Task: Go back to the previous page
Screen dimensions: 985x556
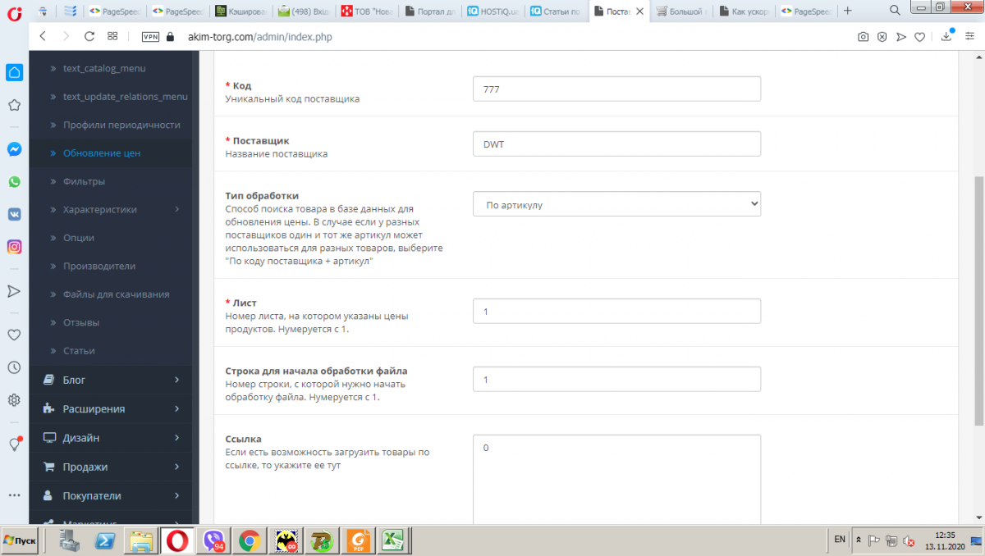Action: tap(43, 37)
